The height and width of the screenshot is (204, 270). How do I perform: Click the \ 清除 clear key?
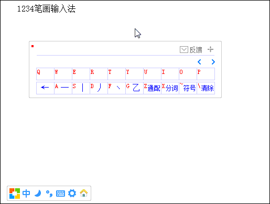[206, 88]
